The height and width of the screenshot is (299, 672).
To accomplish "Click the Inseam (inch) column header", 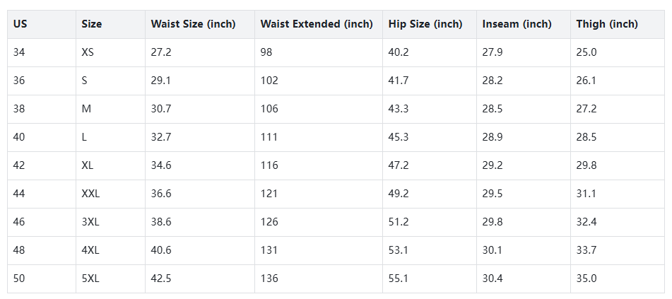I will pos(517,24).
